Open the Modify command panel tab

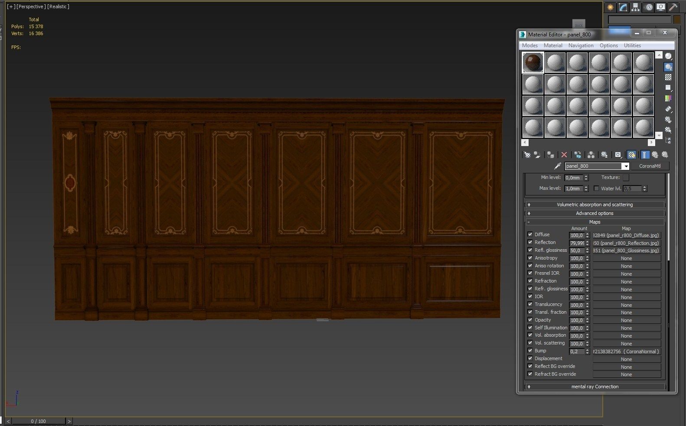[x=623, y=7]
